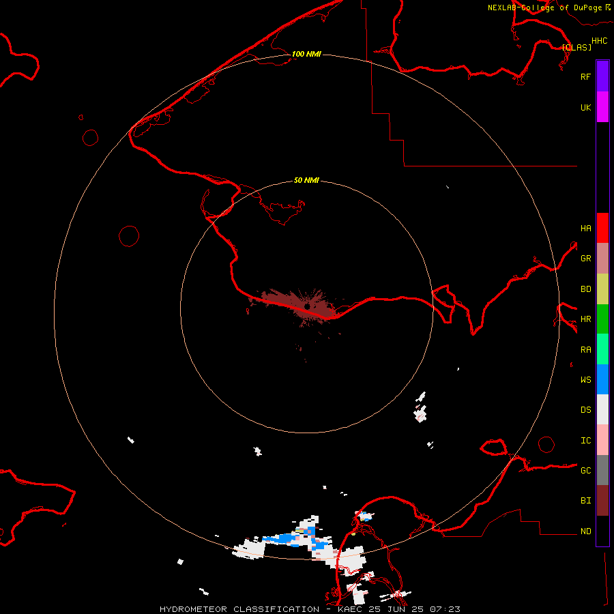614x614 pixels.
Task: Click the BI brown legend swatch
Action: click(x=602, y=501)
